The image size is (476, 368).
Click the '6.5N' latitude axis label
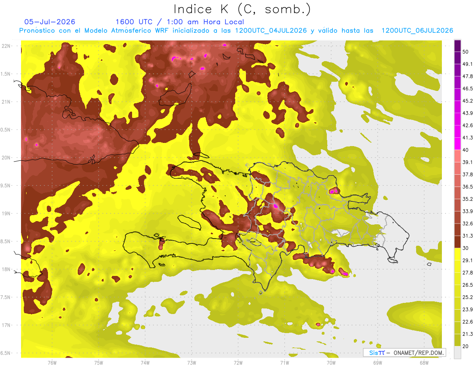pyautogui.click(x=6, y=353)
